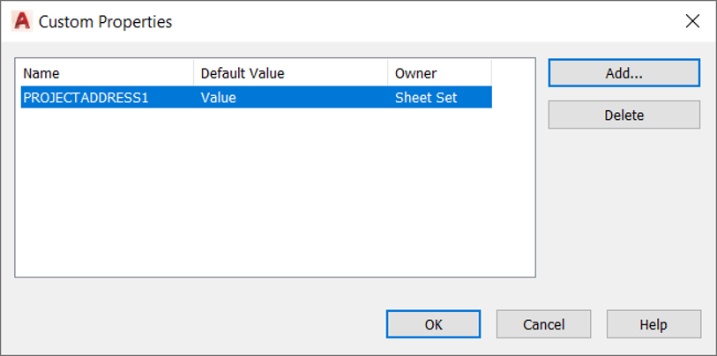
Task: Click blank header area beside Owner column
Action: point(513,73)
